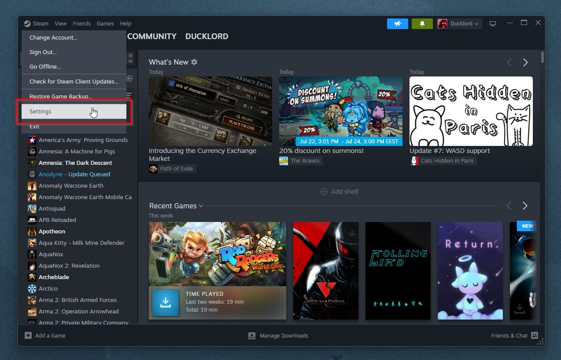Click the megaphone announcements icon

pyautogui.click(x=398, y=24)
